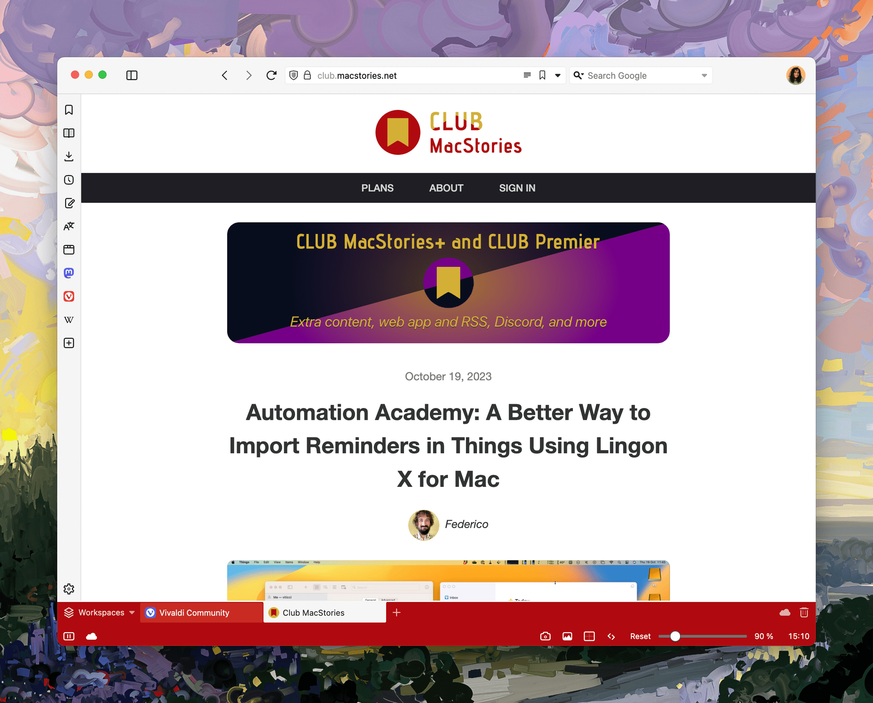
Task: Select the Mastodon sidebar icon
Action: 69,272
